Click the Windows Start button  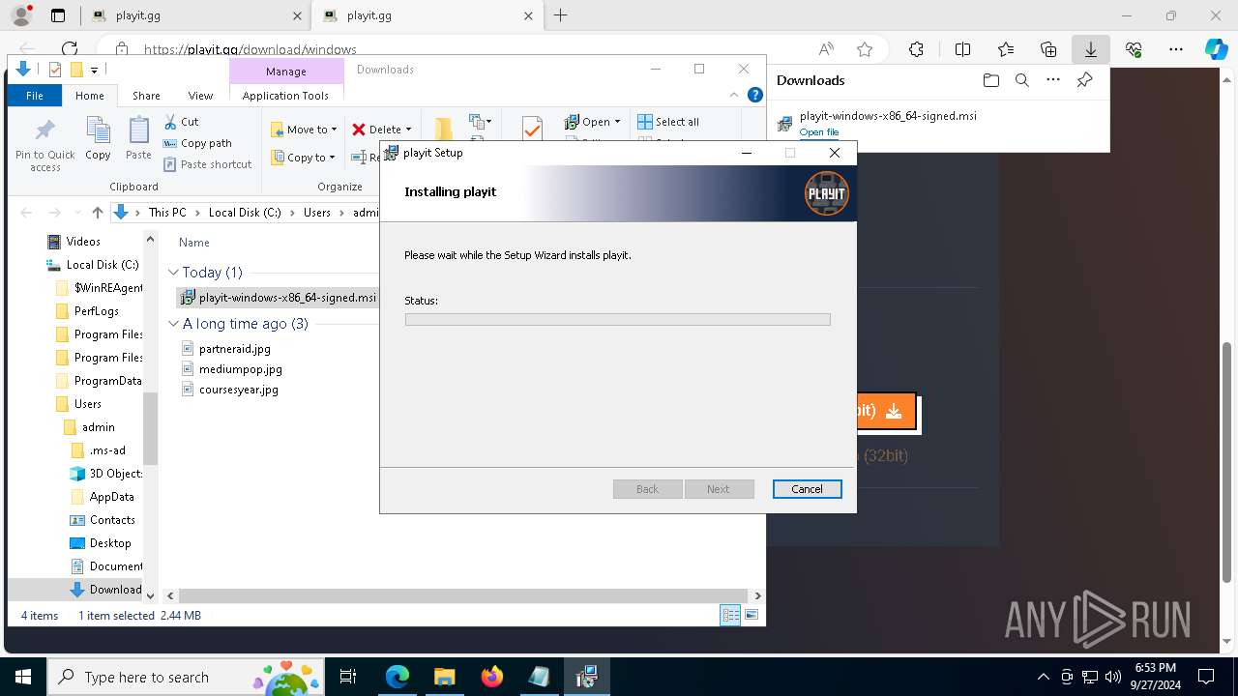[x=22, y=677]
